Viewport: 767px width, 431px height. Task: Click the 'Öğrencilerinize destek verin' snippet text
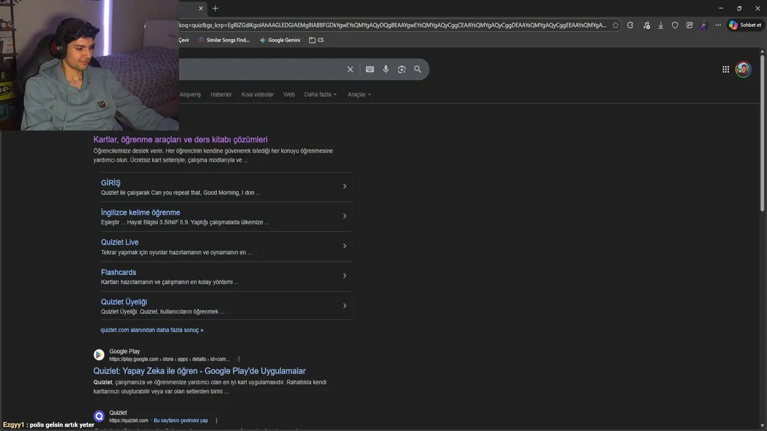click(213, 156)
